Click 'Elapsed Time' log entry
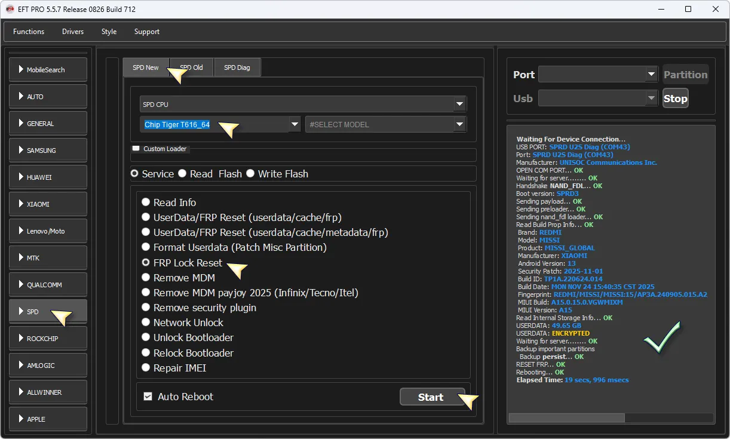 (x=572, y=380)
